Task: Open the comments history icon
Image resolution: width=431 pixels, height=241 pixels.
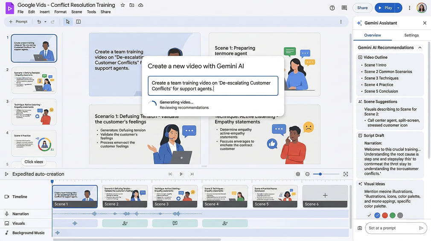Action: 344,8
